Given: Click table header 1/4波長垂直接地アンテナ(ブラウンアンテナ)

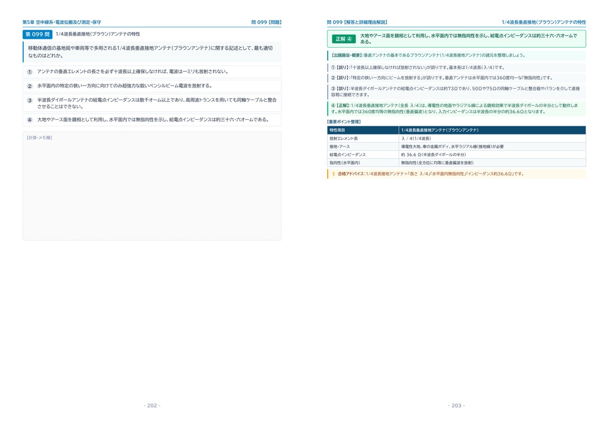Looking at the screenshot, I should point(492,130).
